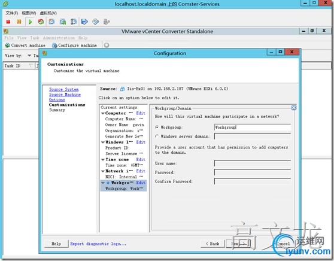The image size is (334, 261).
Task: Click Export diagnostic logs link
Action: [98, 244]
